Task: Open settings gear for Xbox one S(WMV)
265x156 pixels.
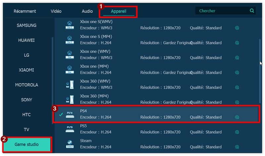Action: pos(237,28)
